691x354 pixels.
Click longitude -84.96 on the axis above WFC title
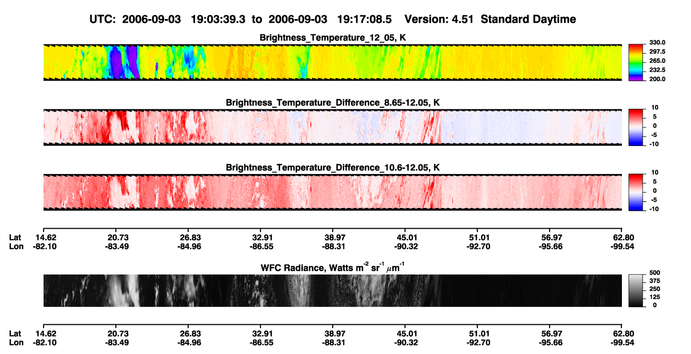[x=189, y=246]
